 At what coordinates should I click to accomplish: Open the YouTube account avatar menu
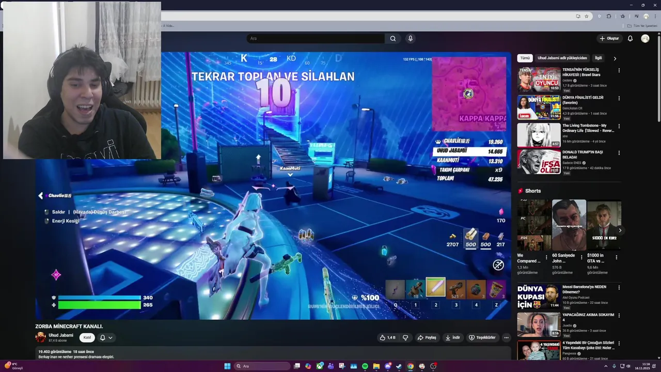click(x=645, y=38)
